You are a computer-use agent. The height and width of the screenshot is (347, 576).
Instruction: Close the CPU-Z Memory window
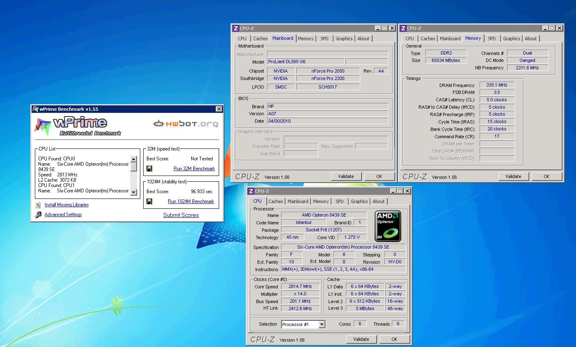pos(559,28)
